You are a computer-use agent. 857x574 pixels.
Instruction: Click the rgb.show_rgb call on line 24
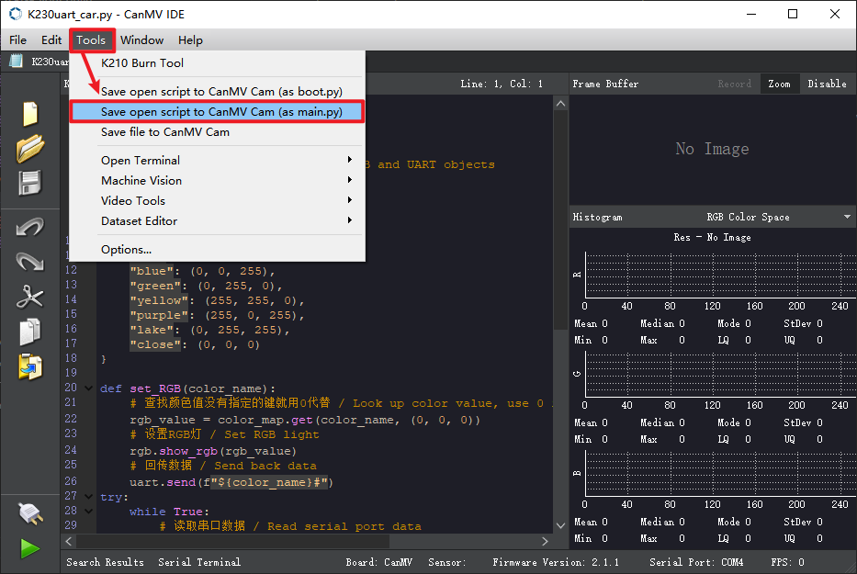(x=174, y=451)
